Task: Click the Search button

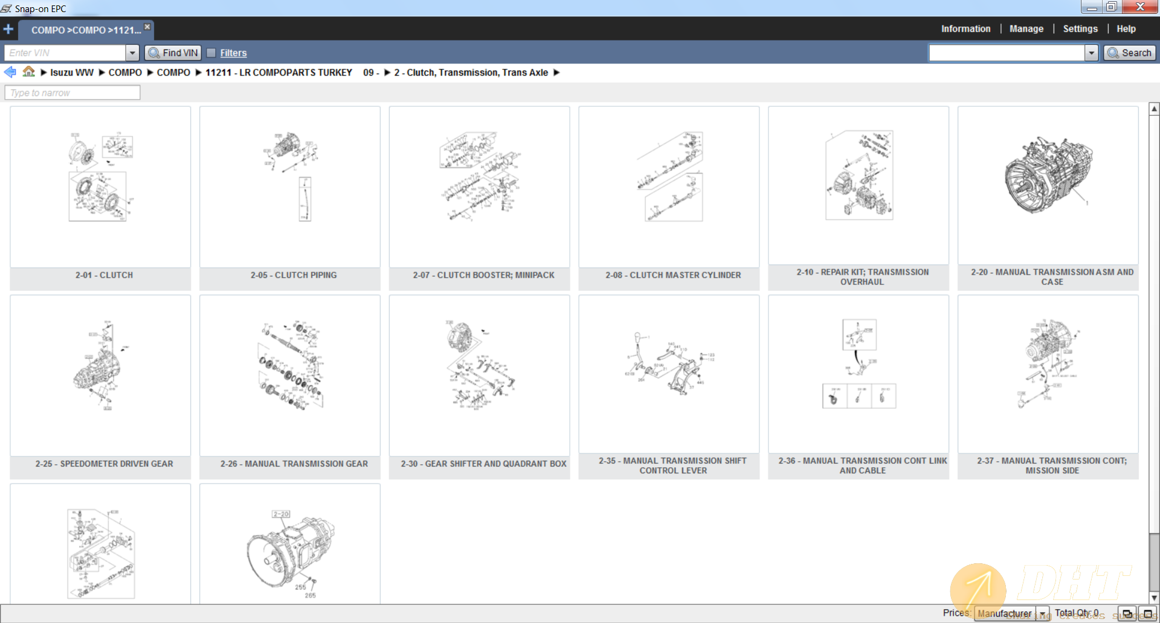Action: [x=1130, y=53]
